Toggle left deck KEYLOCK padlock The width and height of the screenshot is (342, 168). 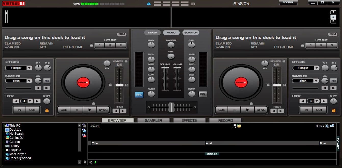pos(126,61)
